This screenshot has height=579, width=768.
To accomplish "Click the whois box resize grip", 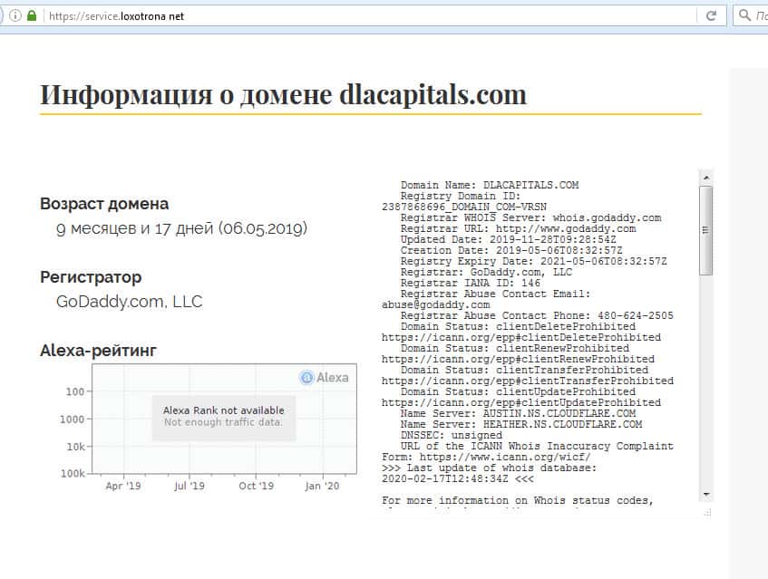I will (708, 513).
